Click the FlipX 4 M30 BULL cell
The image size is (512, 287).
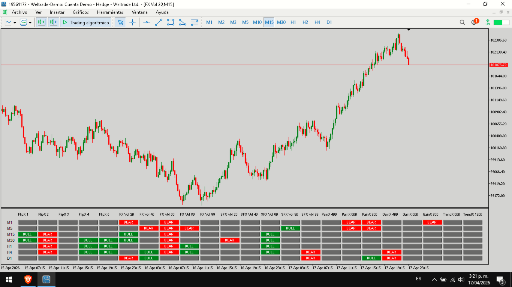(x=88, y=240)
